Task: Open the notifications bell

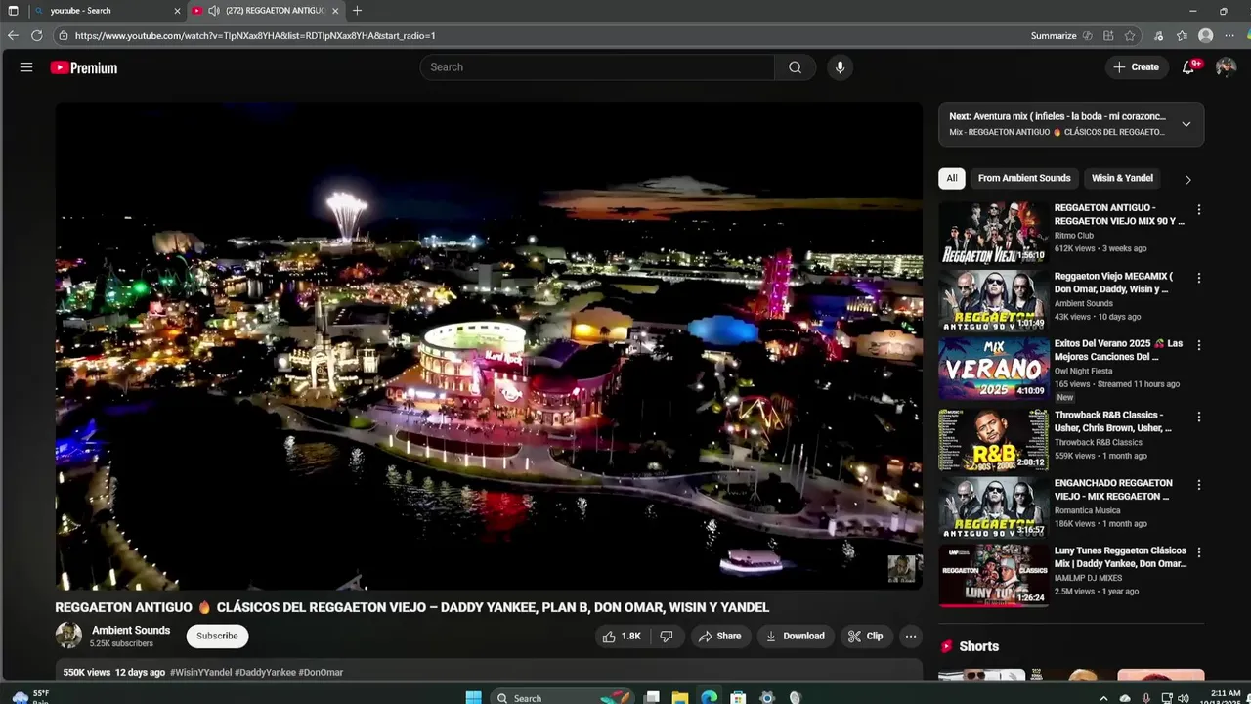Action: coord(1188,67)
